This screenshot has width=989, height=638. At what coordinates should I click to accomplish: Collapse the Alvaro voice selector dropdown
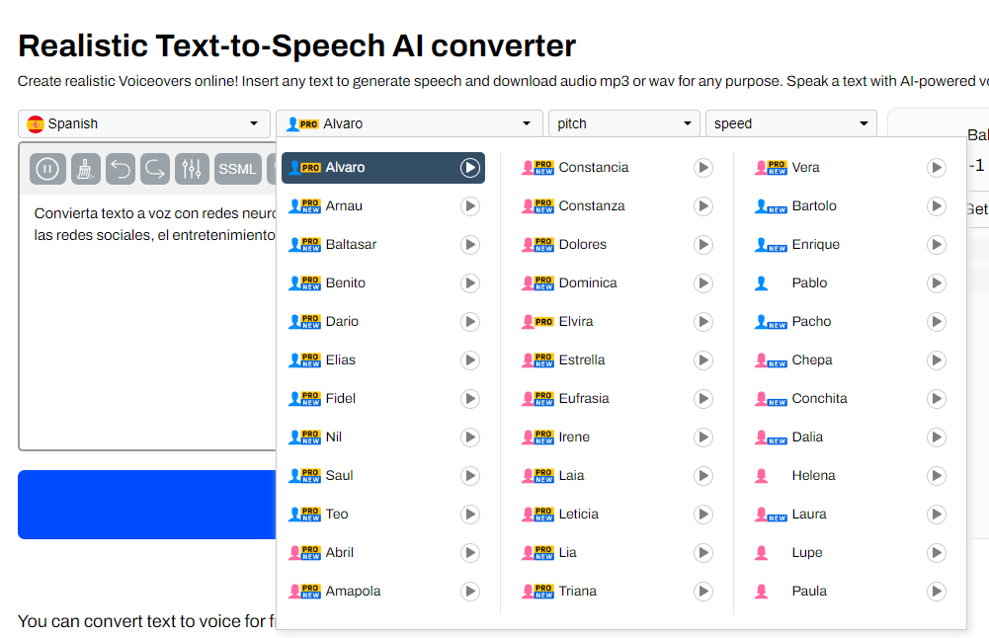pyautogui.click(x=409, y=123)
